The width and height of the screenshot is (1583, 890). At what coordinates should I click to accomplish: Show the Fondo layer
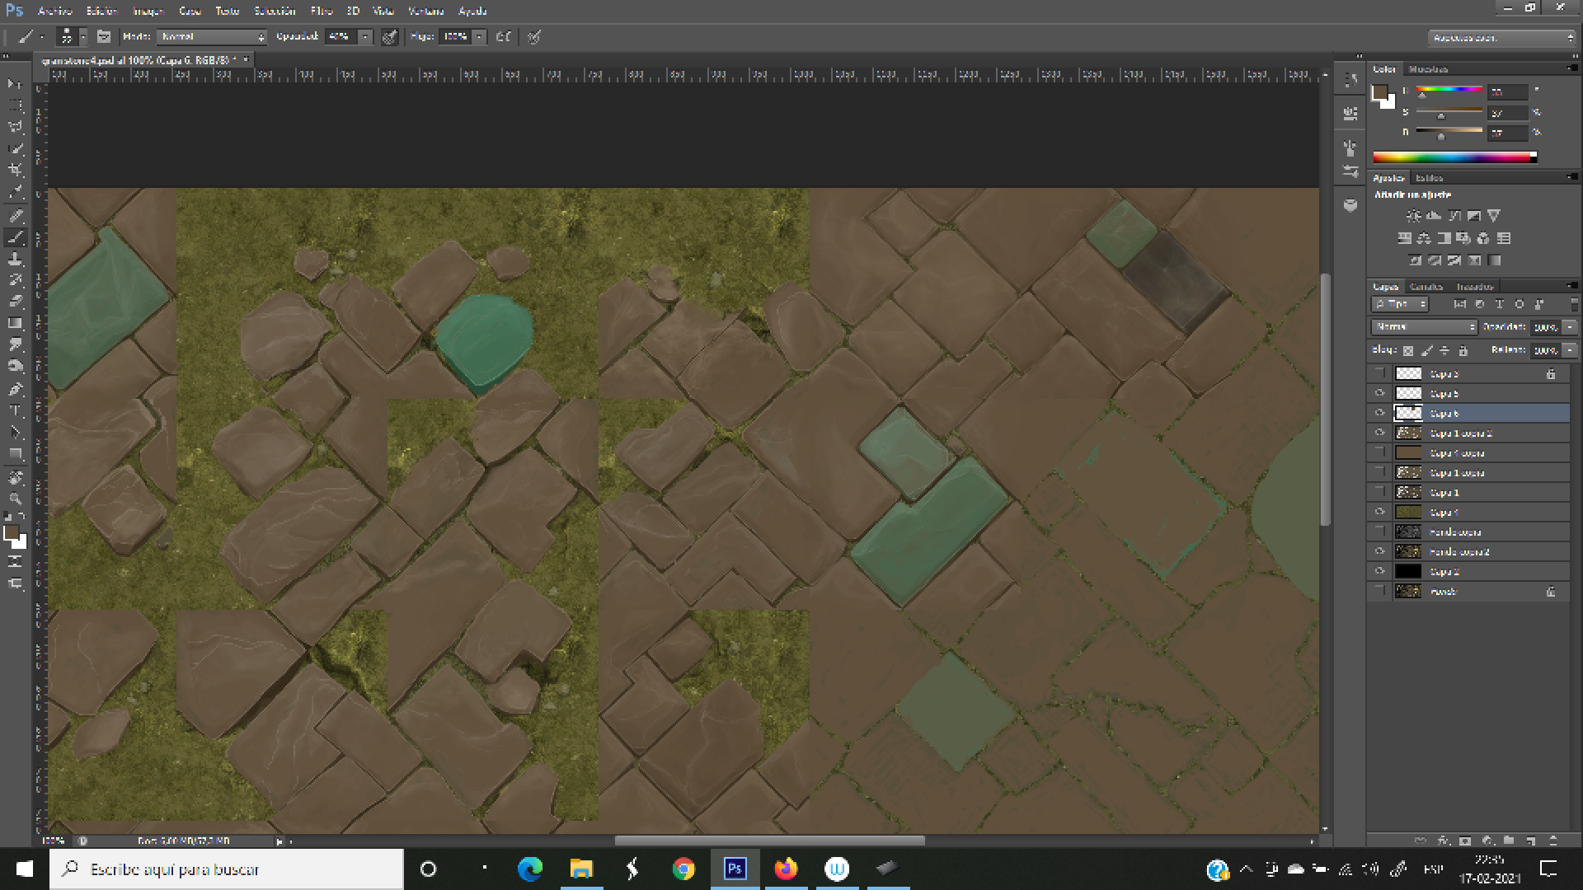tap(1379, 592)
